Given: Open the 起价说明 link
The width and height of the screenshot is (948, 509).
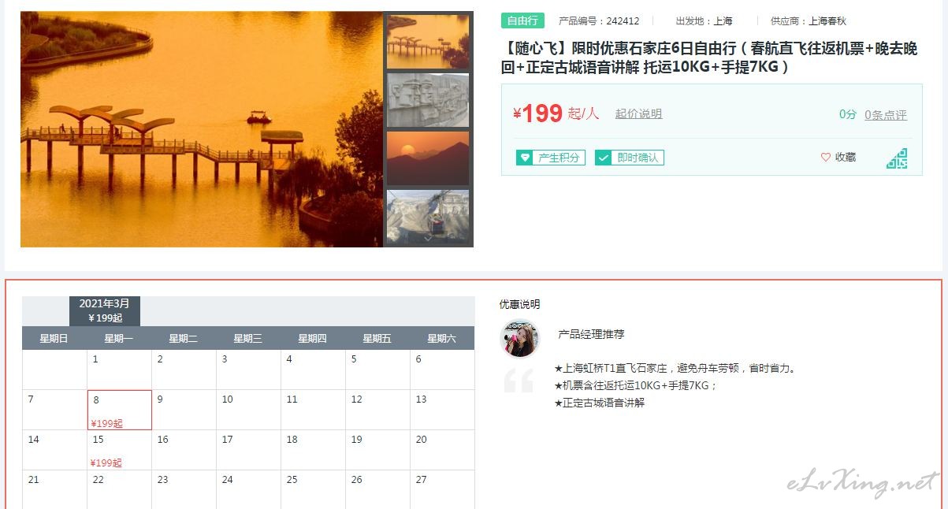Looking at the screenshot, I should click(x=638, y=114).
